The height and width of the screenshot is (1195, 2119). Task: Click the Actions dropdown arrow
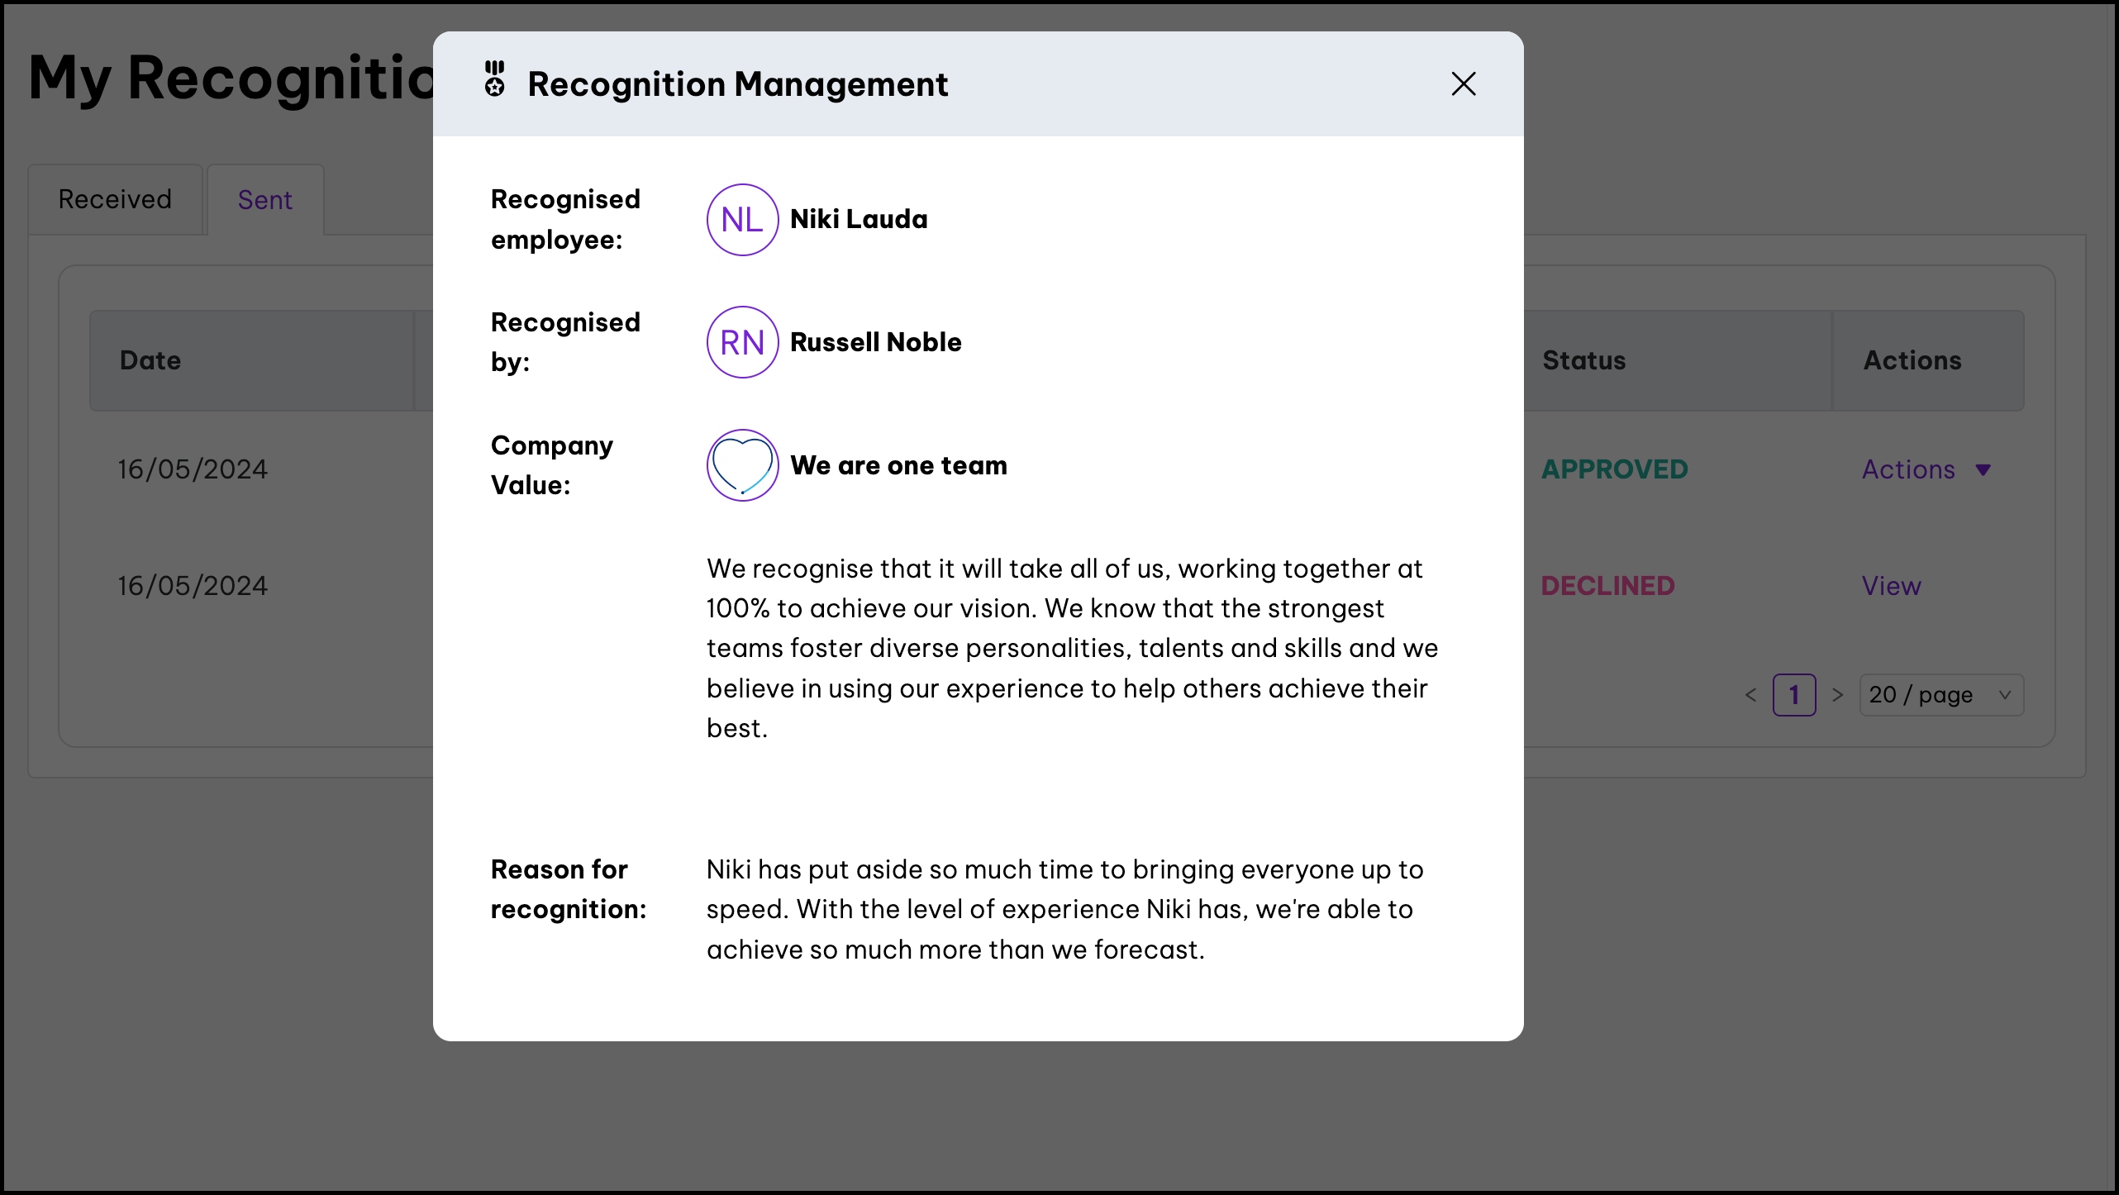(1983, 470)
